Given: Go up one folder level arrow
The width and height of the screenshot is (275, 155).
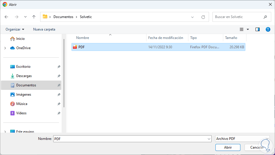Looking at the screenshot, I should [34, 17].
